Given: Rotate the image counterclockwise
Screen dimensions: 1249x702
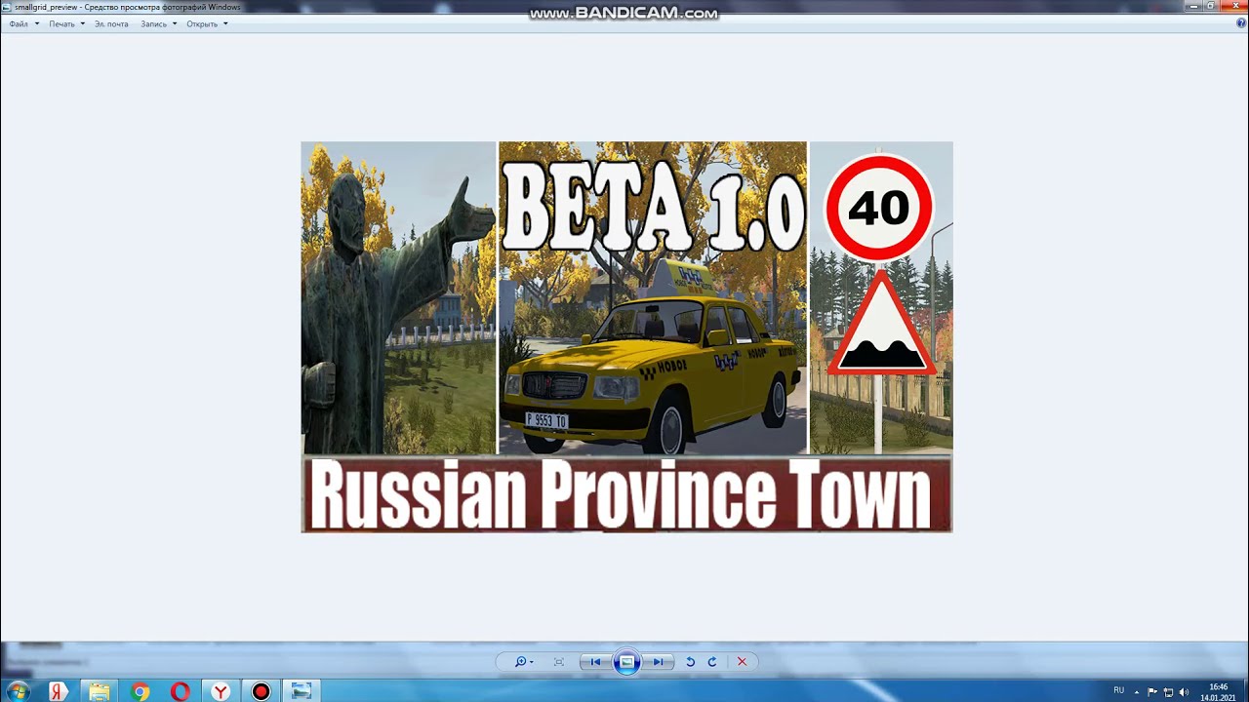Looking at the screenshot, I should click(x=690, y=662).
